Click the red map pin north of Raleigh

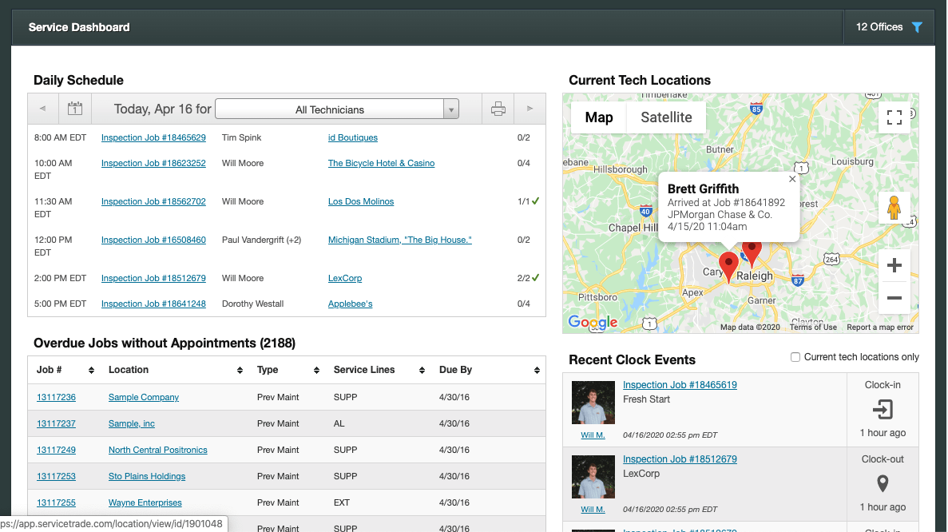[x=752, y=254]
